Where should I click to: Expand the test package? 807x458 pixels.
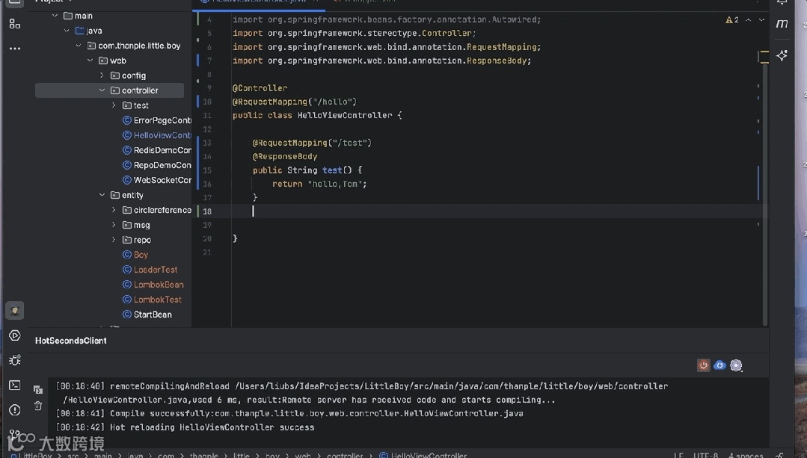click(x=114, y=105)
